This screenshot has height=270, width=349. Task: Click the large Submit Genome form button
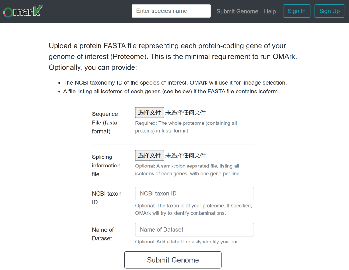pyautogui.click(x=173, y=260)
